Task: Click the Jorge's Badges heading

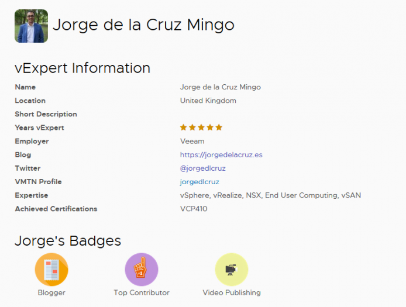Action: 68,241
